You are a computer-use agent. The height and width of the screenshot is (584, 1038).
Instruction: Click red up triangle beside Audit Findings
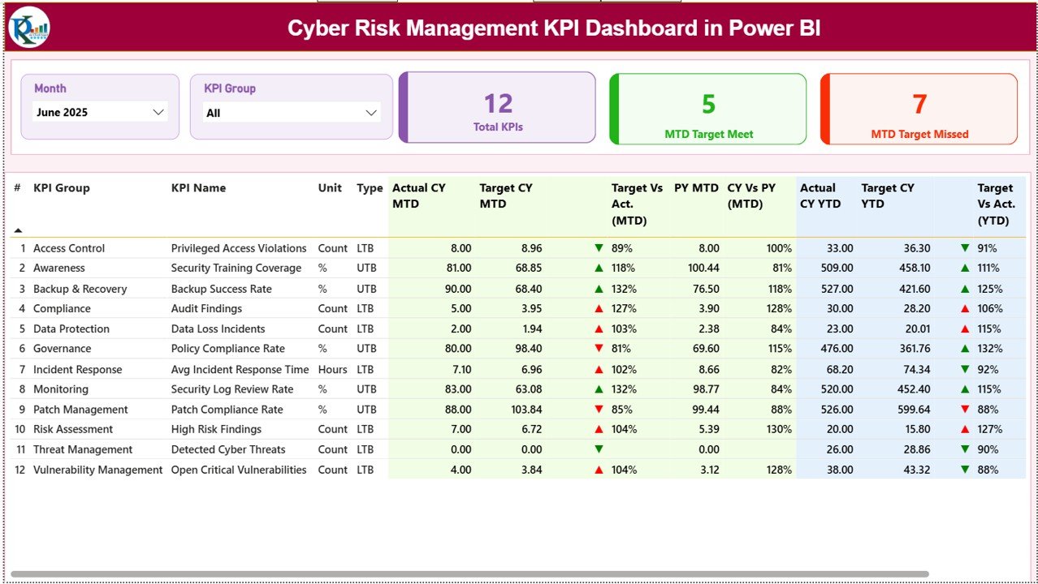[600, 308]
